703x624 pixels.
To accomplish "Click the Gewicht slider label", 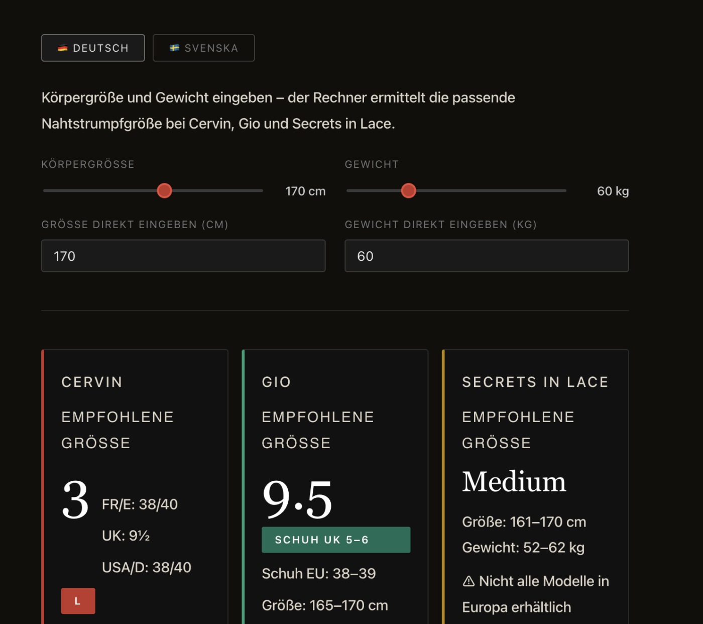I will pos(372,164).
